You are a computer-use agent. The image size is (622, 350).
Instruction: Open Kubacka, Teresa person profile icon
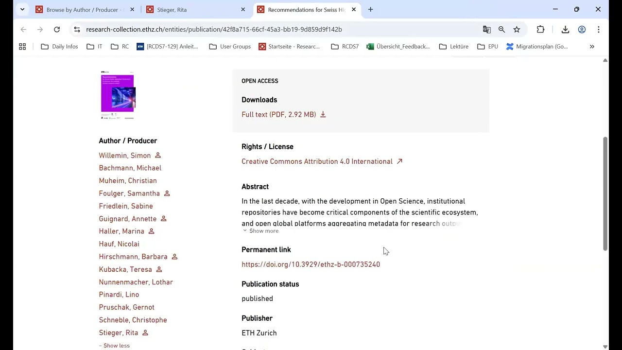tap(159, 269)
